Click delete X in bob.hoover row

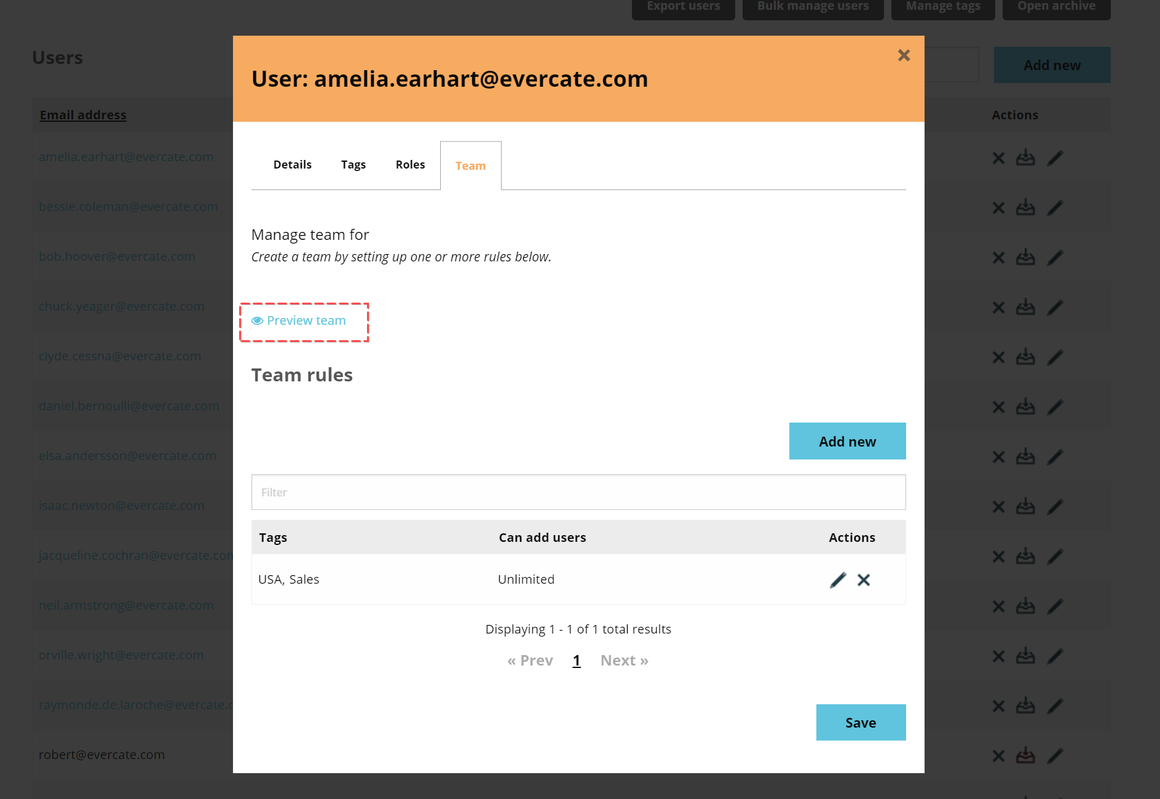click(x=998, y=258)
